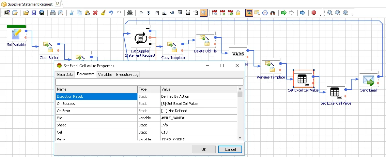Viewport: 386px width, 157px height.
Task: Align selected actions to top edges
Action: coord(180,13)
